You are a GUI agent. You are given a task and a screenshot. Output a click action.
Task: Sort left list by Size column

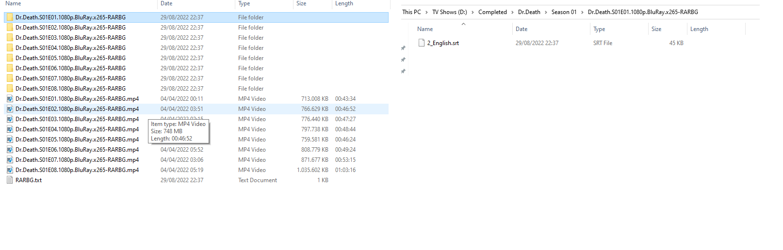pos(301,3)
